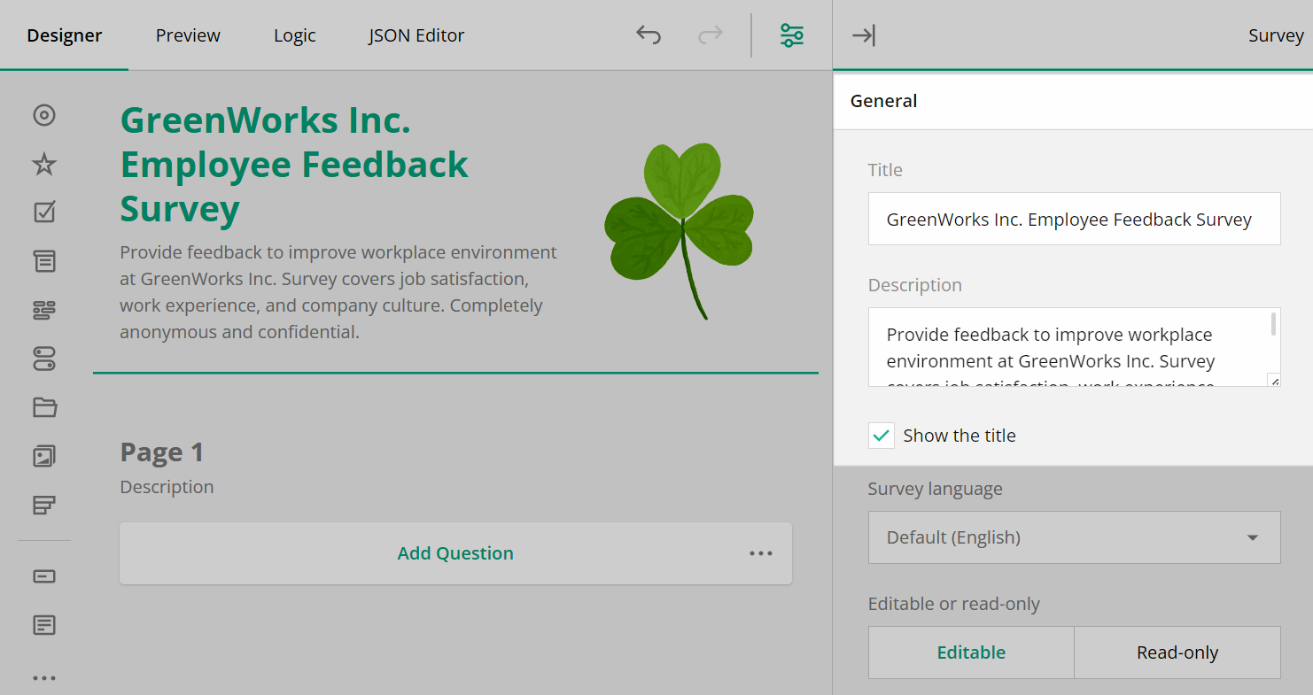The image size is (1313, 695).
Task: Click the Undo arrow in the toolbar
Action: (648, 35)
